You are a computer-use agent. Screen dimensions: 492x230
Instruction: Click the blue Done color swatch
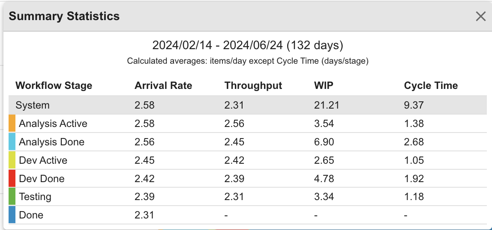tap(12, 215)
